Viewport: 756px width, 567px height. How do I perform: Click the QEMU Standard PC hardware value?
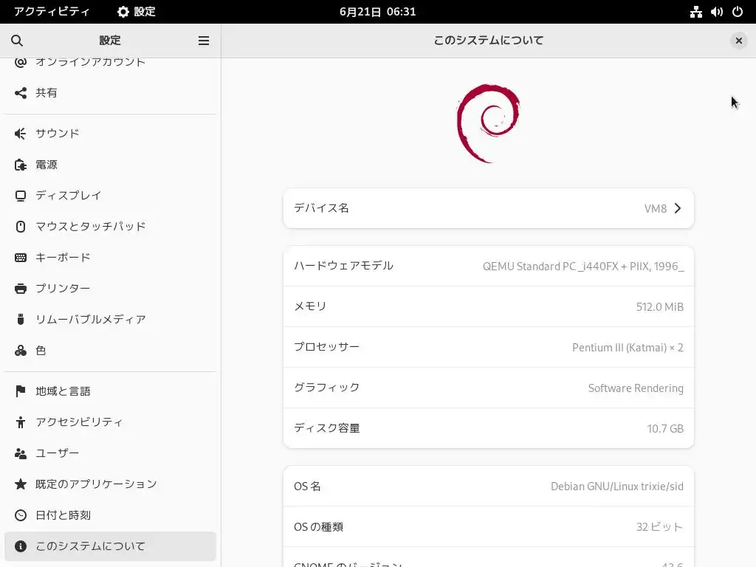583,266
